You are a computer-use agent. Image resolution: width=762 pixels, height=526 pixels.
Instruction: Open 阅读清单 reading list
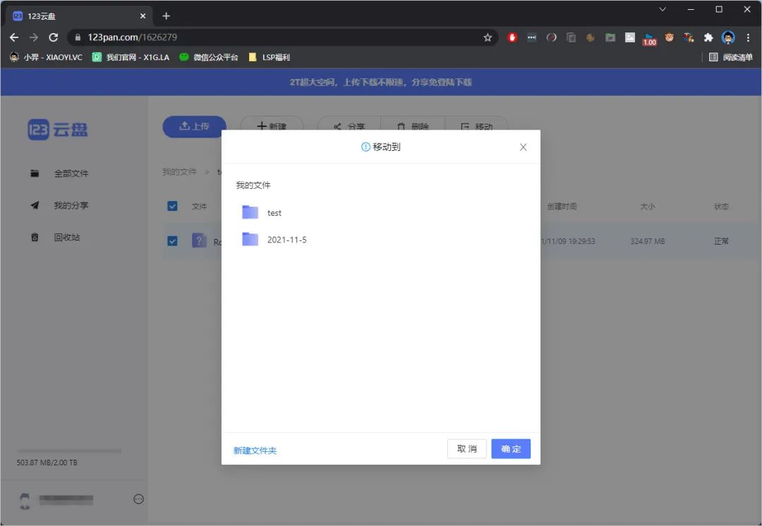(731, 57)
